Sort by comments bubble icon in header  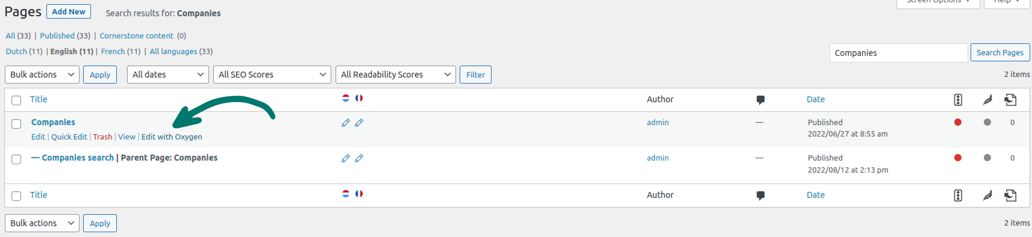pos(760,100)
